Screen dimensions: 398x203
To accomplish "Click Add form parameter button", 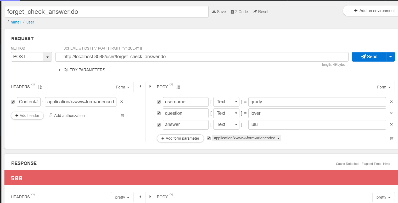I will pos(180,138).
